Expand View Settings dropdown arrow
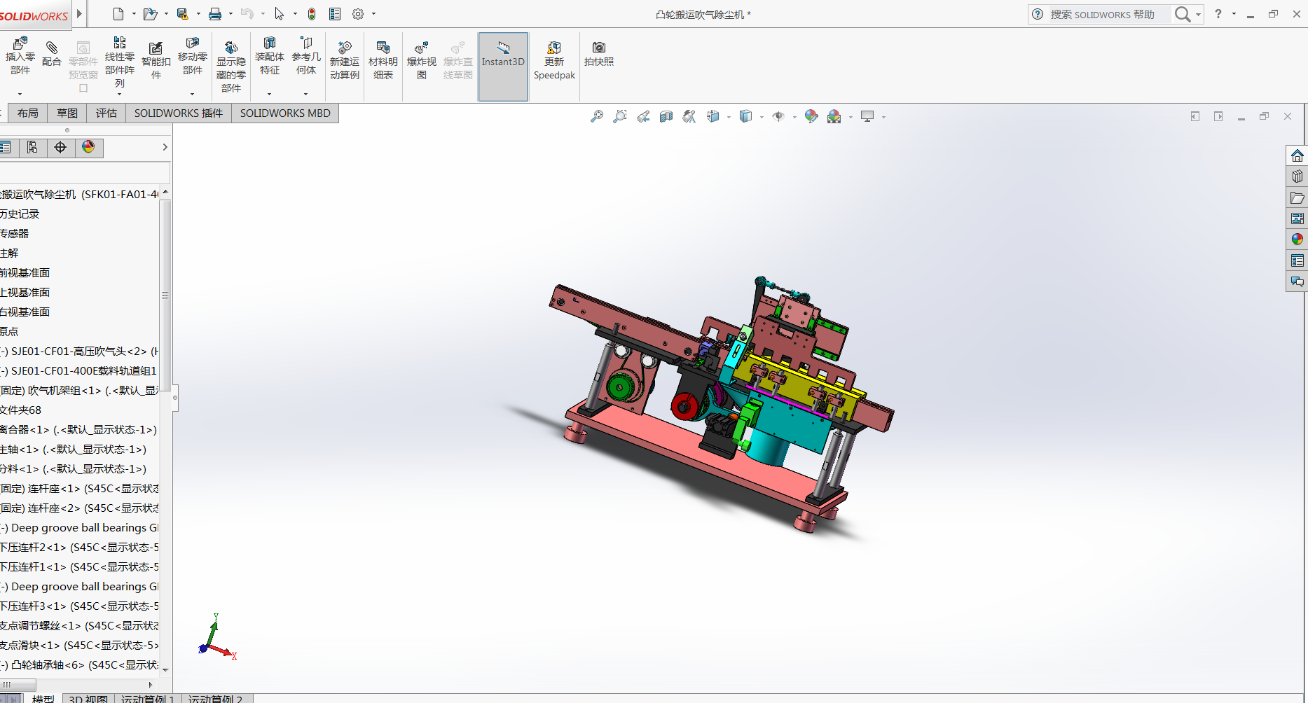Screen dimensions: 1308x703 [883, 118]
